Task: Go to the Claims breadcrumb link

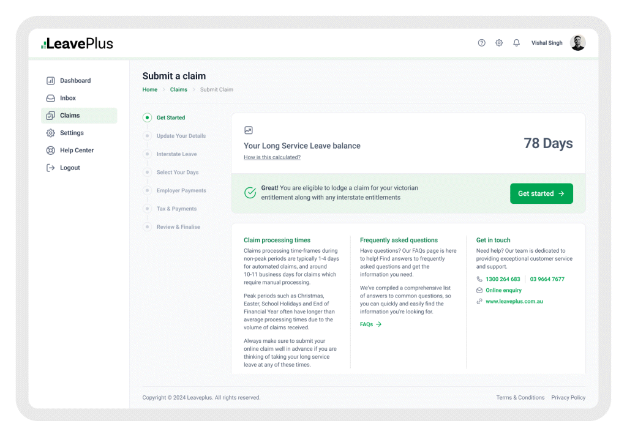Action: click(178, 89)
